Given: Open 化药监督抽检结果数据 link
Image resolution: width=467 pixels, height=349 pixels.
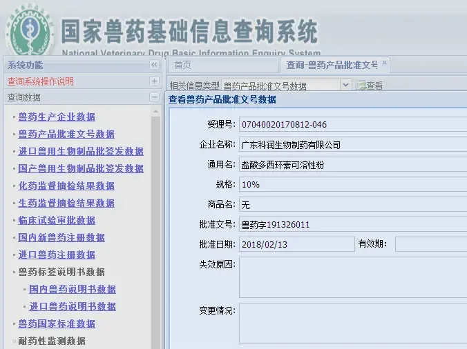Looking at the screenshot, I should 66,186.
